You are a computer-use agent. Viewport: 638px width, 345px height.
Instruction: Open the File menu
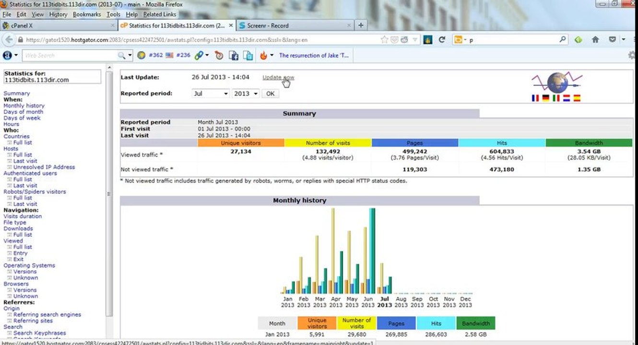click(x=6, y=14)
